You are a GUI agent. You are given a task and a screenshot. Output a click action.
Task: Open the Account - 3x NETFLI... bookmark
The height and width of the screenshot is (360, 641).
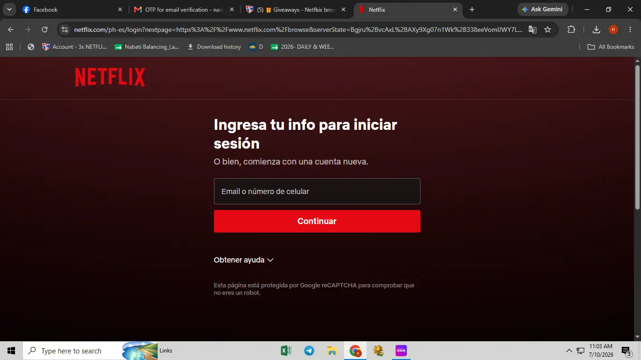pyautogui.click(x=75, y=47)
